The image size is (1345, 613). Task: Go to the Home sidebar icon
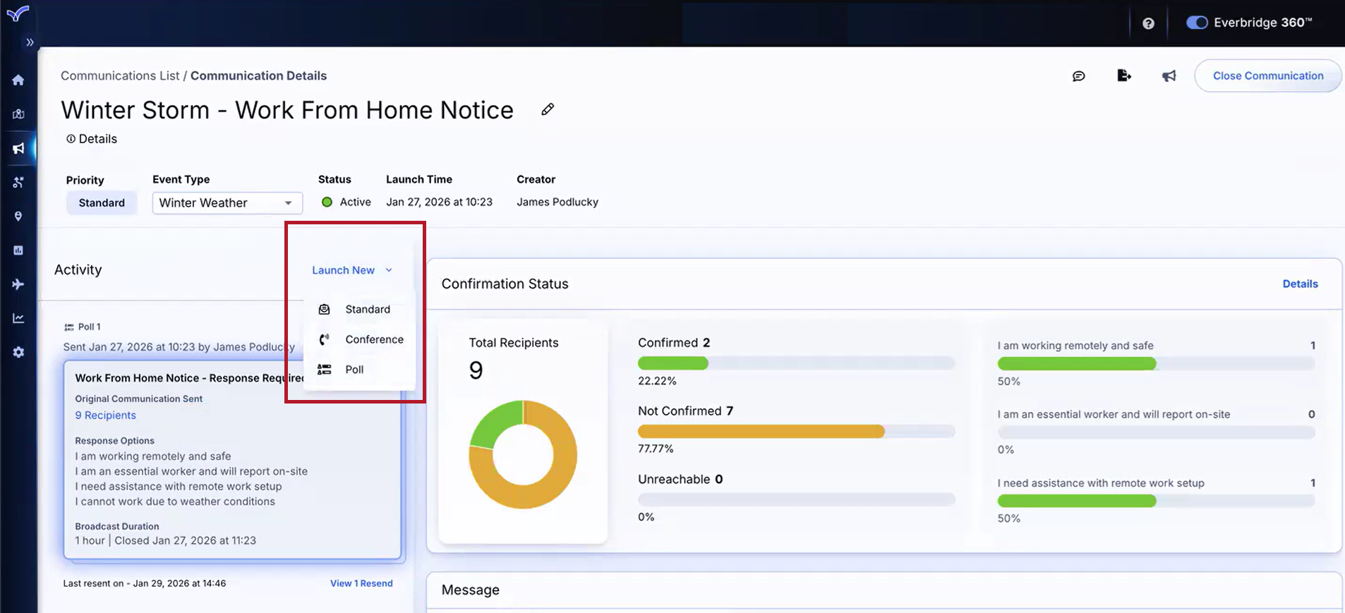(18, 80)
